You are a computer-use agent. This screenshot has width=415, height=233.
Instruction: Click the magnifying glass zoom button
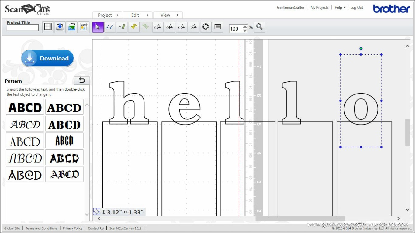tap(259, 27)
